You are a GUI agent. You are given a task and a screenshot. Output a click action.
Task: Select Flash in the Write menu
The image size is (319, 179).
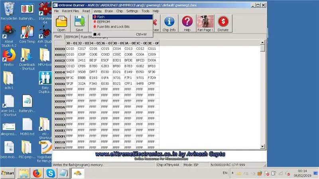(122, 17)
